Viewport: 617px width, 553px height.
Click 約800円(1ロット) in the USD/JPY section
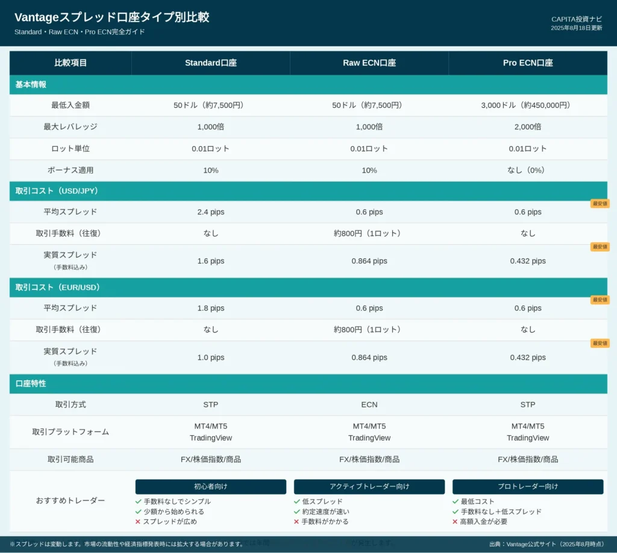[x=369, y=233]
